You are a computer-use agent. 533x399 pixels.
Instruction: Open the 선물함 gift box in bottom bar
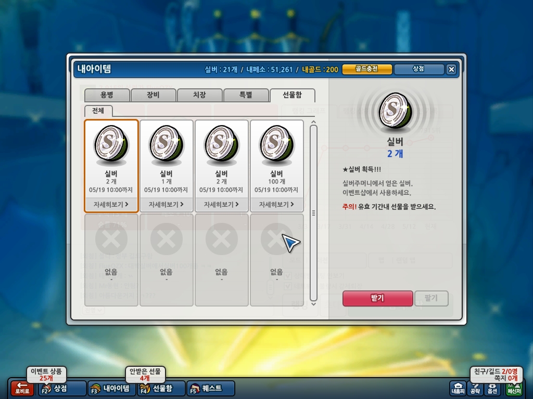coord(161,388)
